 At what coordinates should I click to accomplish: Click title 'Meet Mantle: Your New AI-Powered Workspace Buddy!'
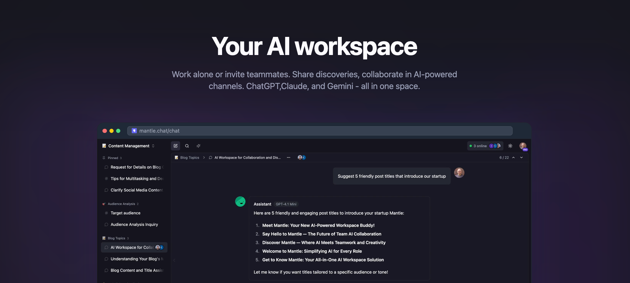[318, 225]
